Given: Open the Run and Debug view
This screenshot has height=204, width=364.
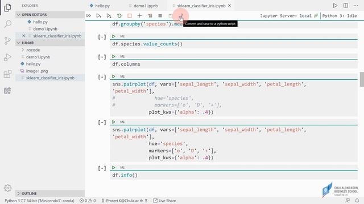Looking at the screenshot, I should point(7,57).
